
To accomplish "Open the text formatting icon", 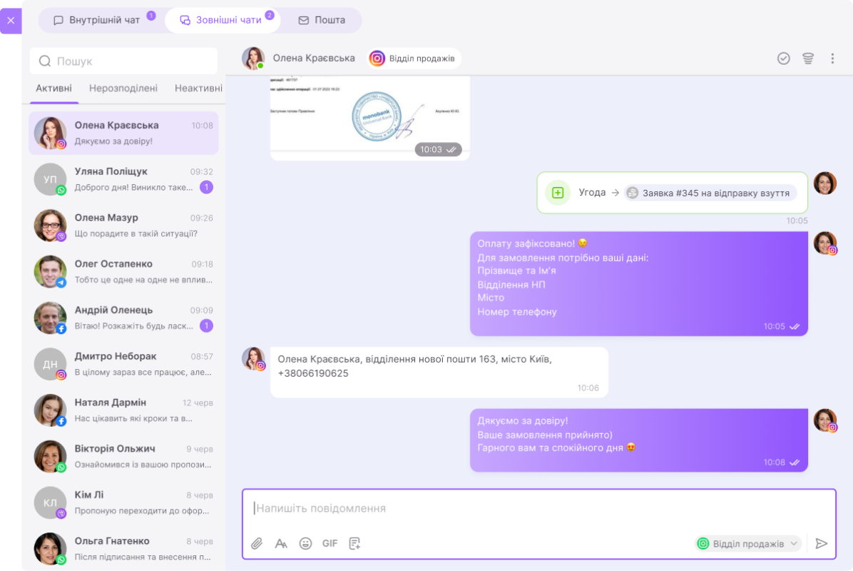I will [x=281, y=543].
